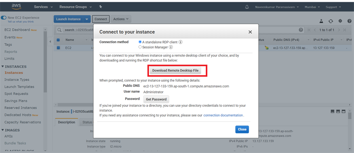Screen dimensions: 354x153
Task: Open Launch Templates in the sidebar
Action: coord(19,86)
